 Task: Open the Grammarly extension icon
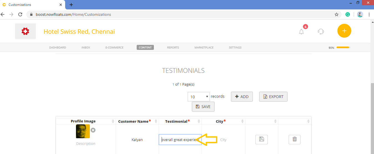(348, 14)
